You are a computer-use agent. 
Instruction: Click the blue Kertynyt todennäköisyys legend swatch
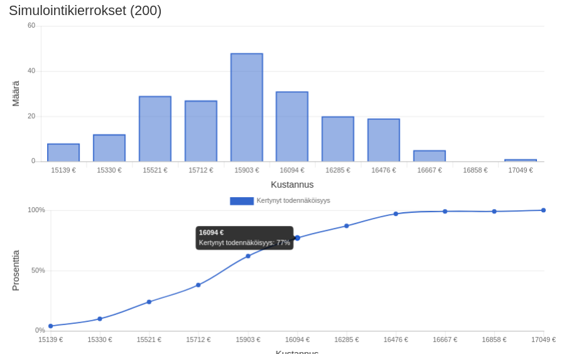[242, 201]
